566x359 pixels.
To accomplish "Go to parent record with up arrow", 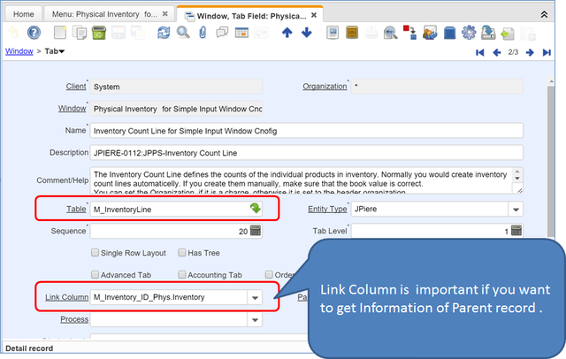I will tap(287, 34).
